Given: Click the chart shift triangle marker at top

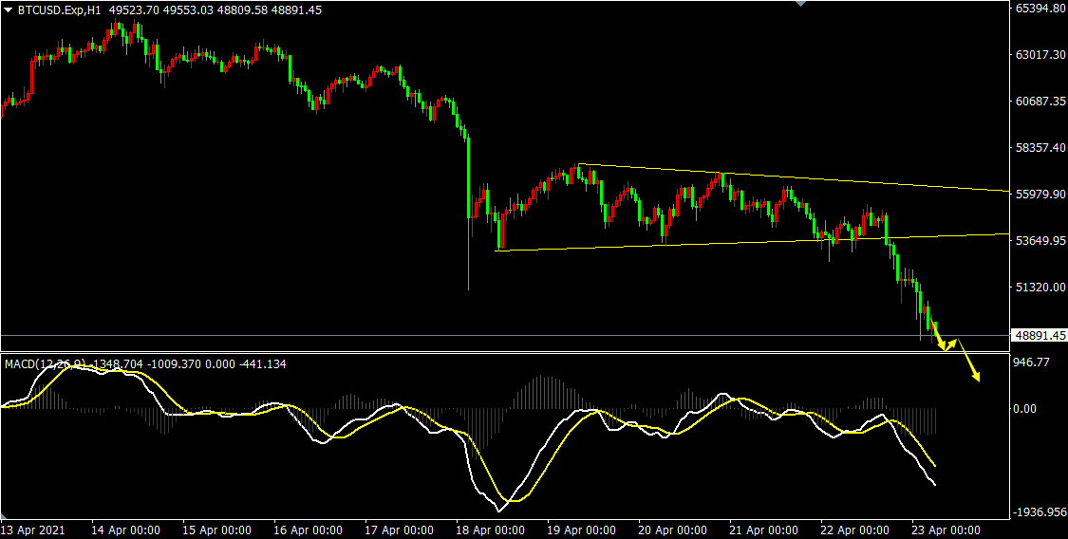Looking at the screenshot, I should pos(800,4).
